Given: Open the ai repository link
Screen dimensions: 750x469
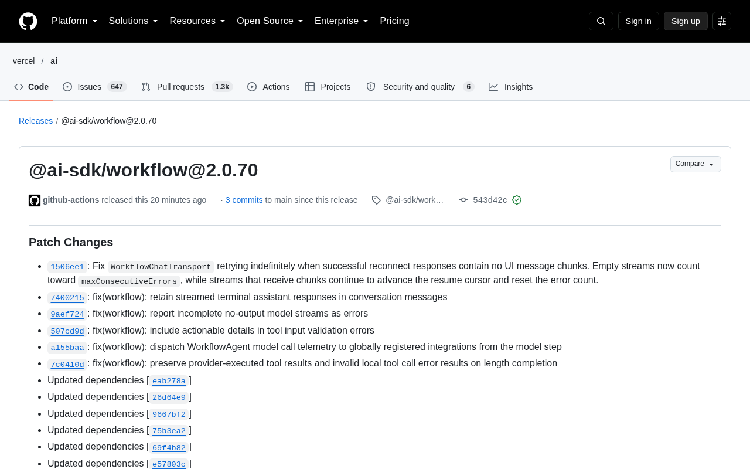Looking at the screenshot, I should pos(54,61).
